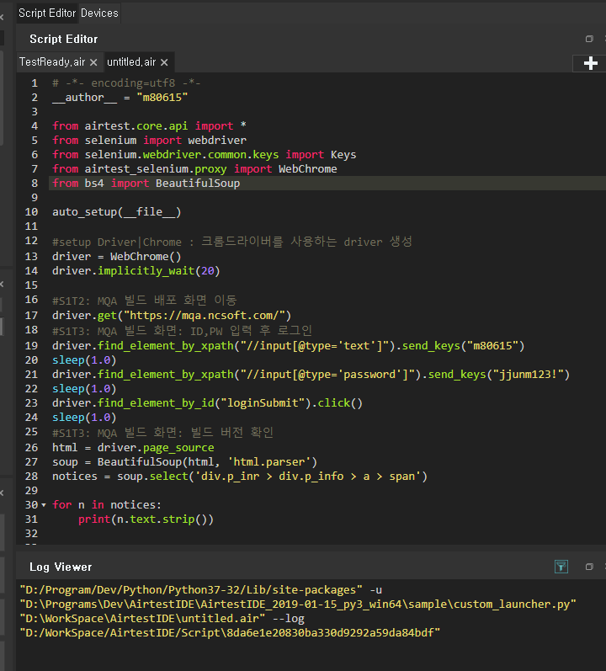
Task: Click the print(n.text.strip()) line
Action: coord(146,519)
